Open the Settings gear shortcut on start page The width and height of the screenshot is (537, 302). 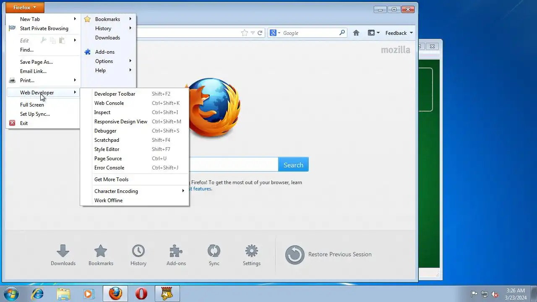tap(252, 251)
